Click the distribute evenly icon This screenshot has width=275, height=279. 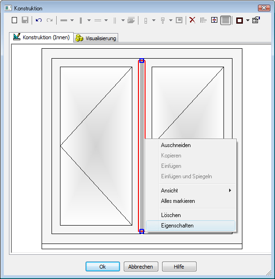pos(214,20)
